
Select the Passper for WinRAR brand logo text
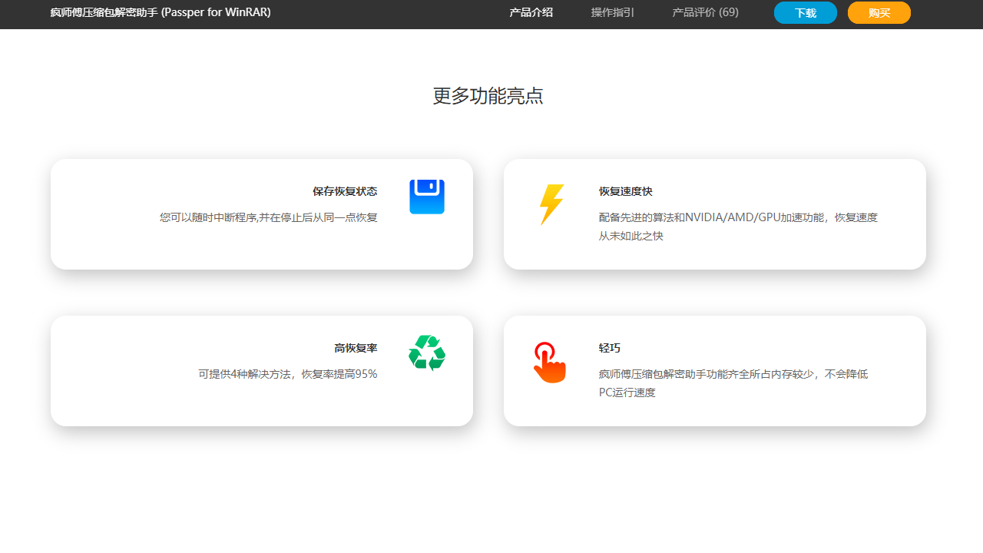pyautogui.click(x=160, y=12)
